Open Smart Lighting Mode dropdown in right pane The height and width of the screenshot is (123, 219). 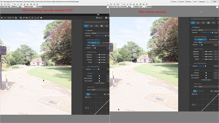208,42
